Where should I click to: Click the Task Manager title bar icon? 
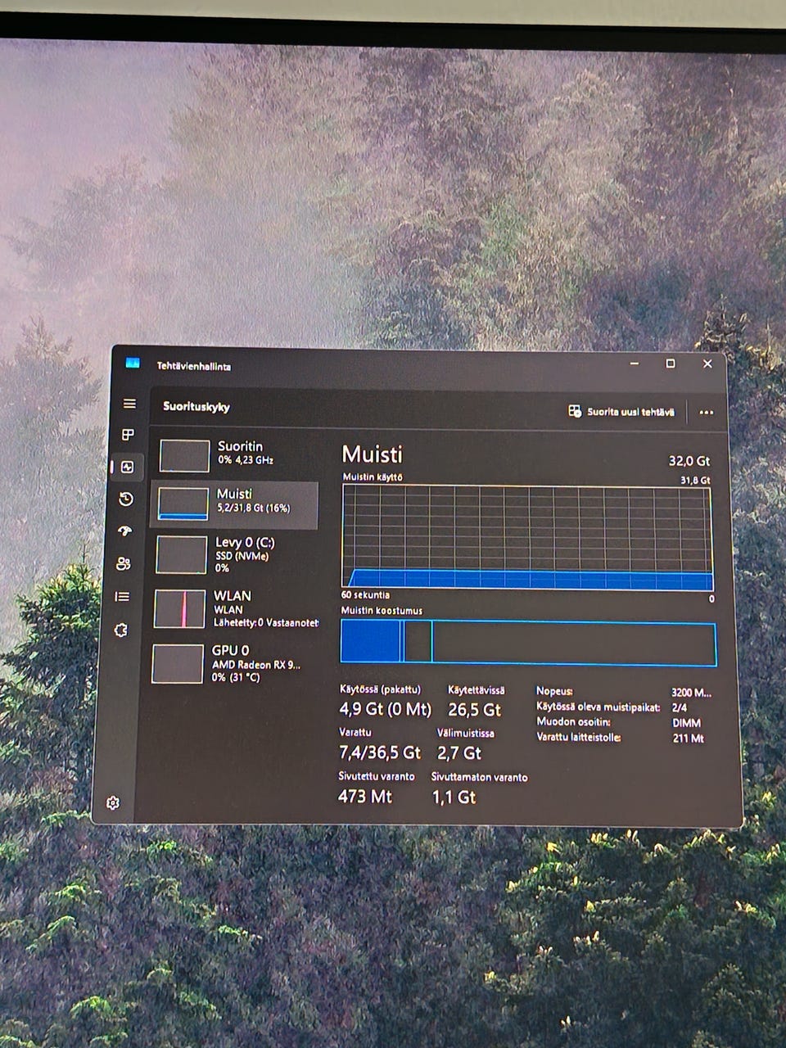click(x=133, y=364)
